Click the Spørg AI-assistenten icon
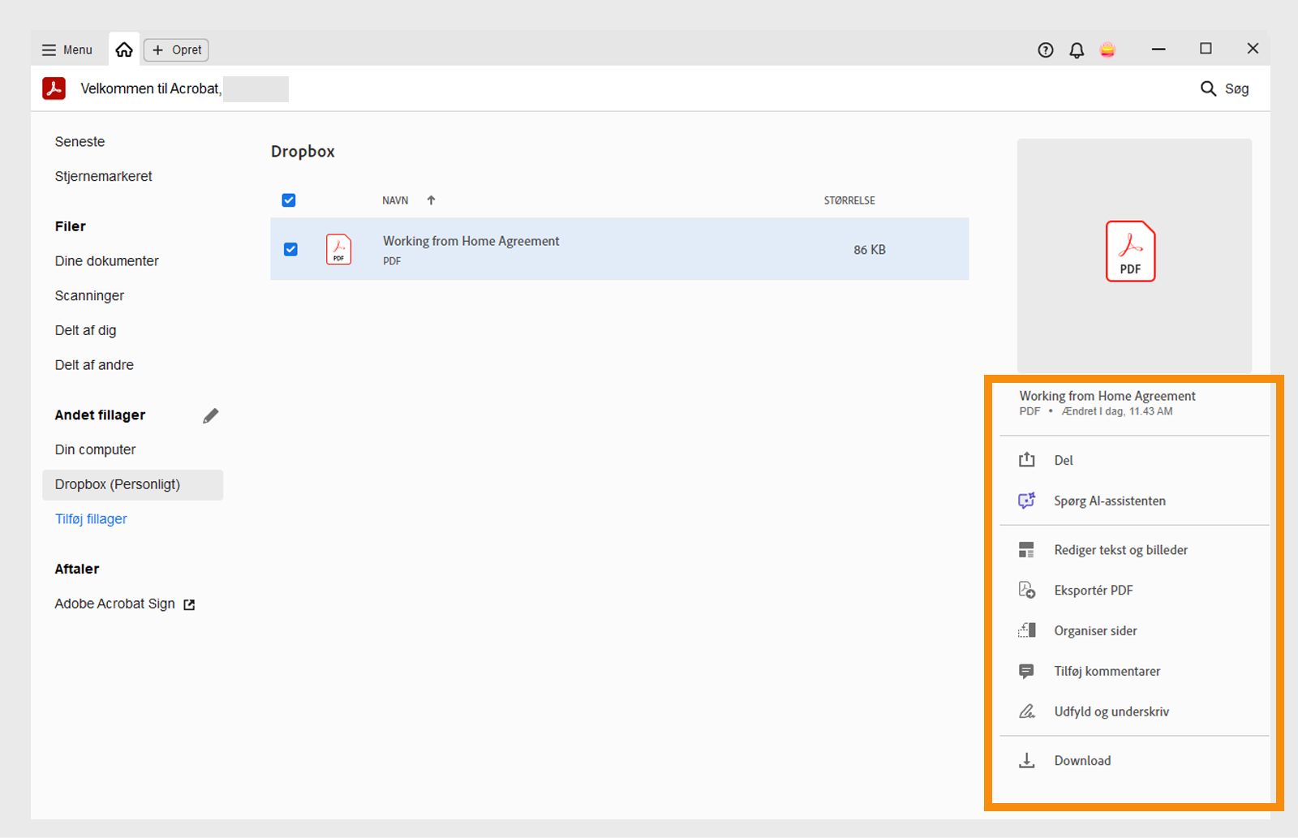Image resolution: width=1298 pixels, height=838 pixels. click(x=1027, y=501)
